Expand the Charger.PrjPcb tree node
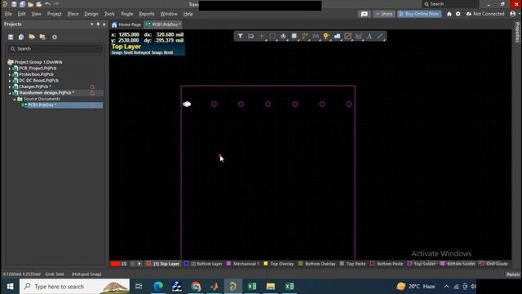 coord(10,87)
